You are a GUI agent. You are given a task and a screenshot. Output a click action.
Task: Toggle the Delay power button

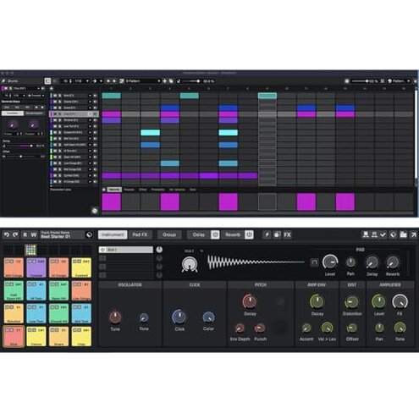tap(215, 234)
